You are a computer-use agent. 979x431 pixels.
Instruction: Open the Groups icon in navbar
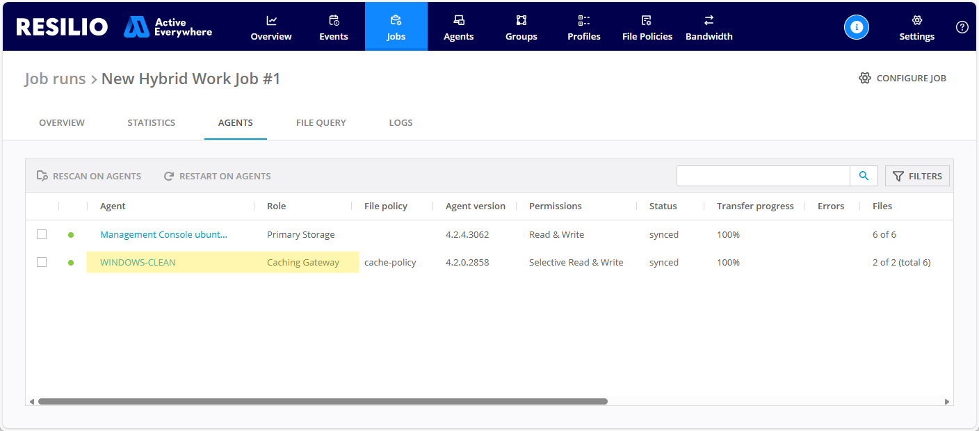tap(521, 20)
